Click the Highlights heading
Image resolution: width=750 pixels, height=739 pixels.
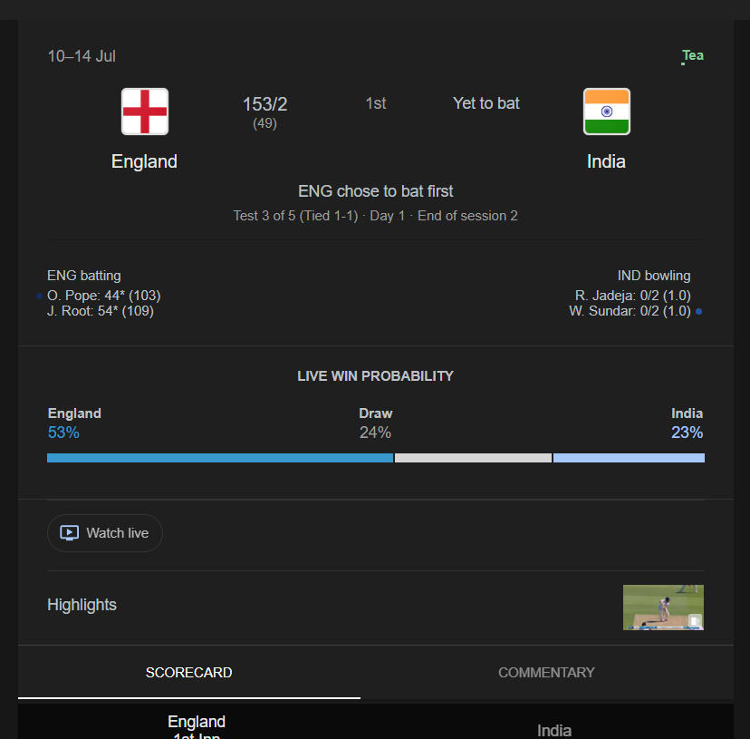pos(82,605)
